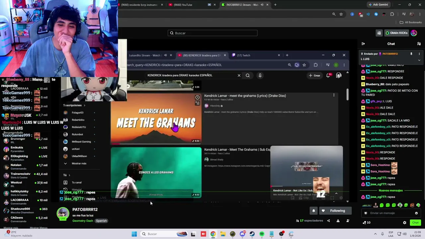
Task: Click the YouTube Crear button
Action: pyautogui.click(x=314, y=75)
